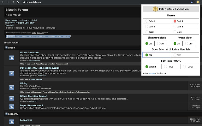Turn Avatar block ON
202x126 pixels.
pos(177,43)
